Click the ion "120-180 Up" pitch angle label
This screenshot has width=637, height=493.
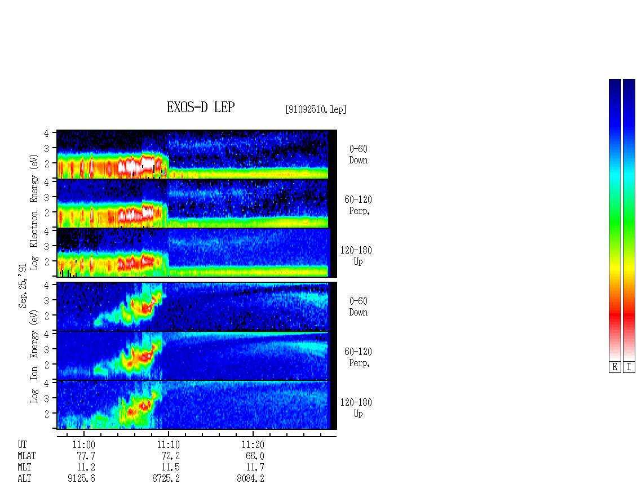[356, 408]
